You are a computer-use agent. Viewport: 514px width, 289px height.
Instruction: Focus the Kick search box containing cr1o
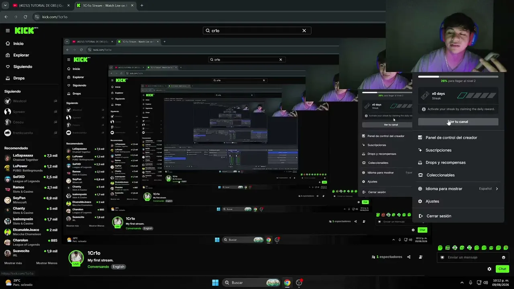tap(257, 31)
